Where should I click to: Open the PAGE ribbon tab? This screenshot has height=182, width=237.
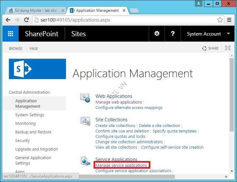tap(34, 49)
